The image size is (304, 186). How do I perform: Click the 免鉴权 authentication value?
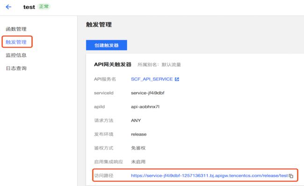point(138,148)
